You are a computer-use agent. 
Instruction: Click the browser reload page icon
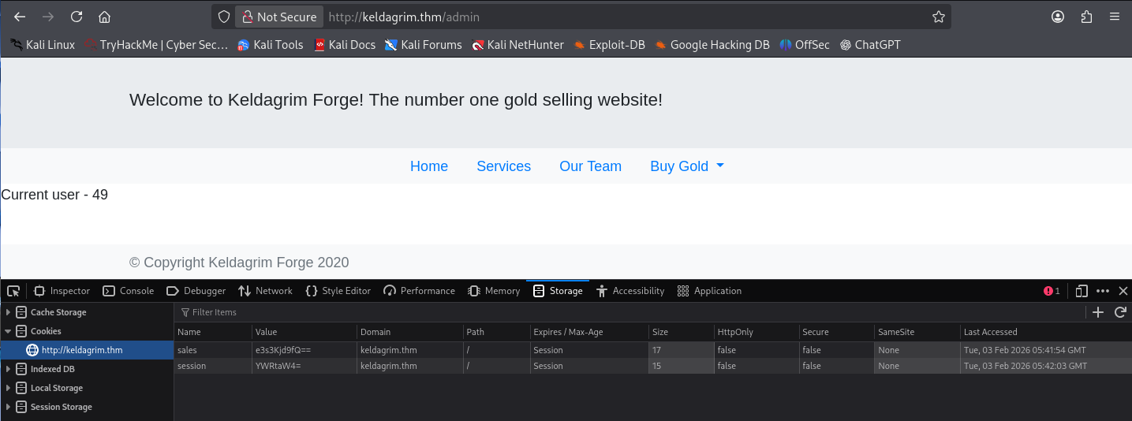77,17
